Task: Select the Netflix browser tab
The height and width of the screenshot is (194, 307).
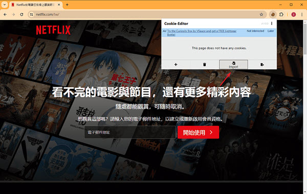Action: pyautogui.click(x=35, y=5)
